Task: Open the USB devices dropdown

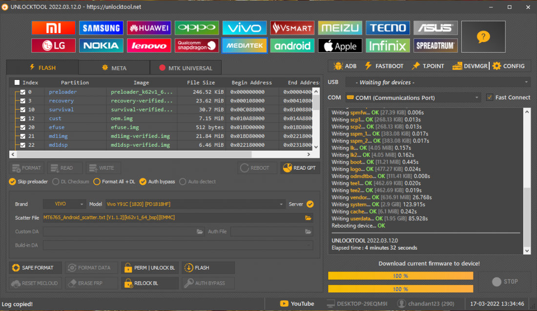Action: coord(438,82)
